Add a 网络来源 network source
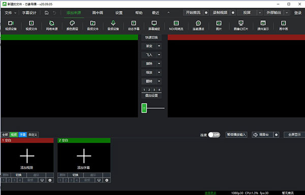 click(x=52, y=25)
